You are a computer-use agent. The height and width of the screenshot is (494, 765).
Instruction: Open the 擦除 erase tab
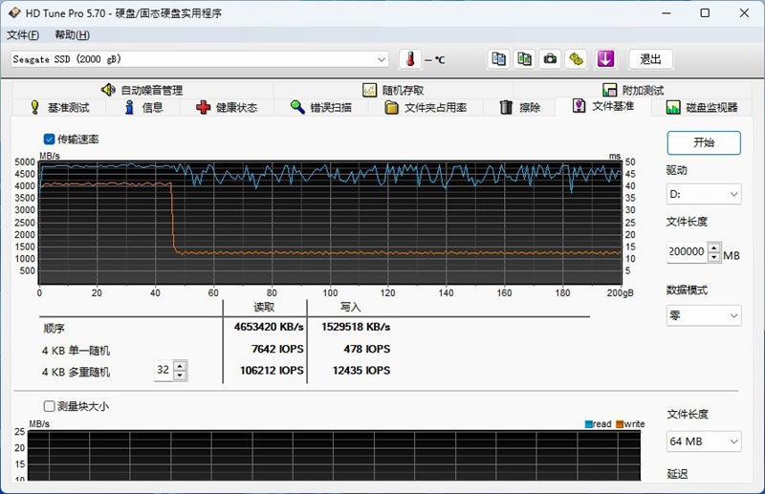coord(519,108)
